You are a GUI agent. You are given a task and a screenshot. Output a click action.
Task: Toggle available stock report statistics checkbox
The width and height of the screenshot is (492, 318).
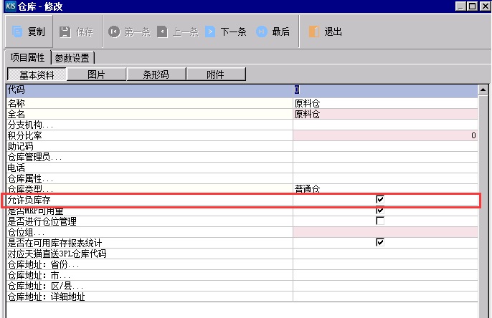click(380, 243)
